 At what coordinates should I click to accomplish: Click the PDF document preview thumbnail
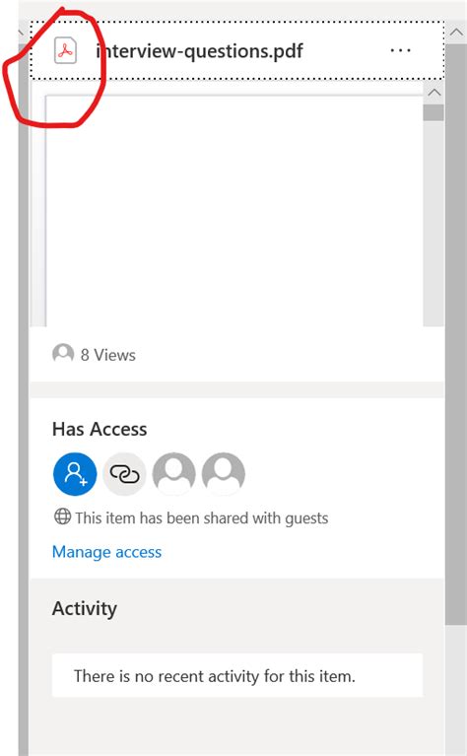[234, 211]
